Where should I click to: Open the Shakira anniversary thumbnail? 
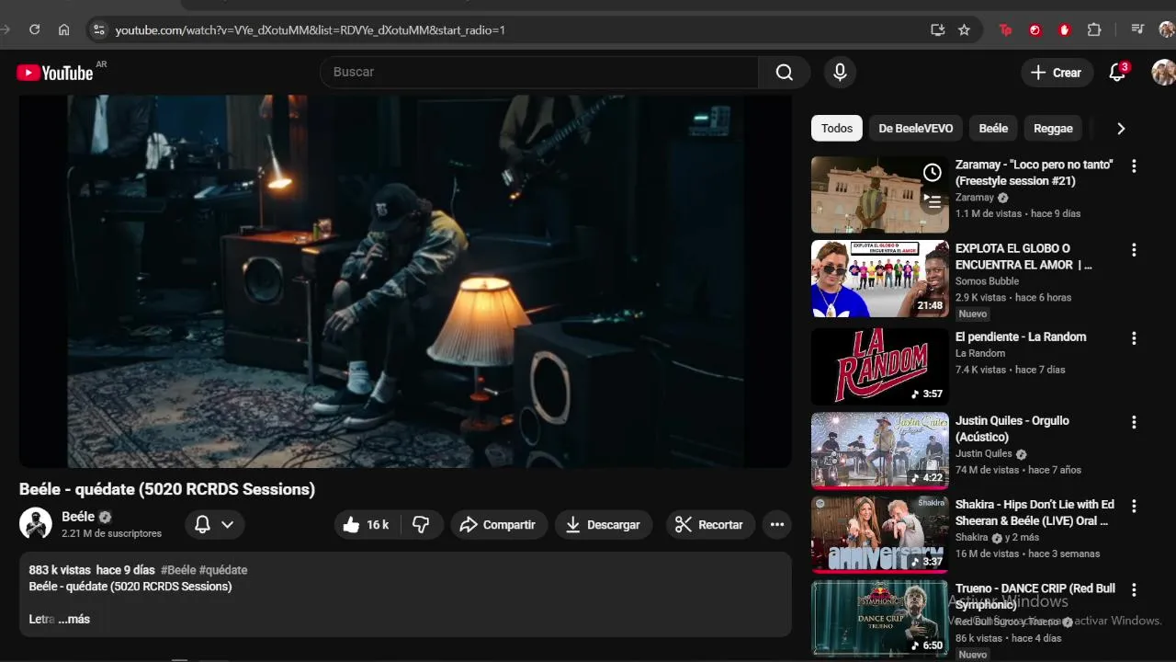(x=880, y=534)
